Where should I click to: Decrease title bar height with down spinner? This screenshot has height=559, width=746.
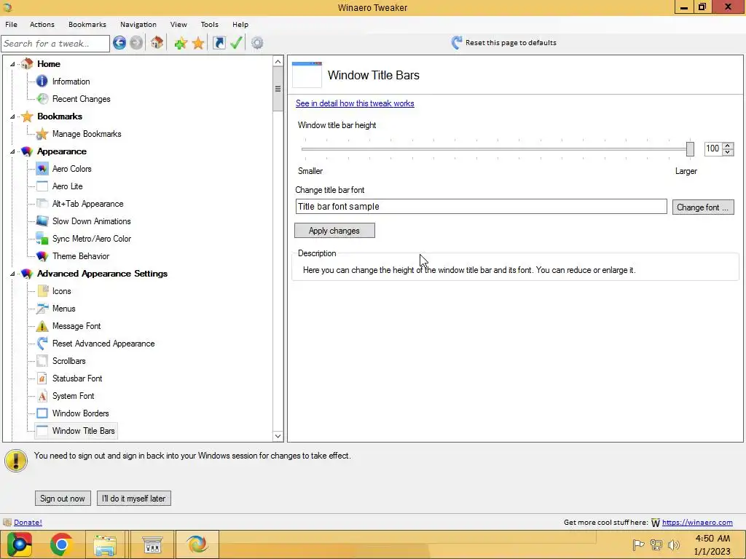pyautogui.click(x=728, y=152)
